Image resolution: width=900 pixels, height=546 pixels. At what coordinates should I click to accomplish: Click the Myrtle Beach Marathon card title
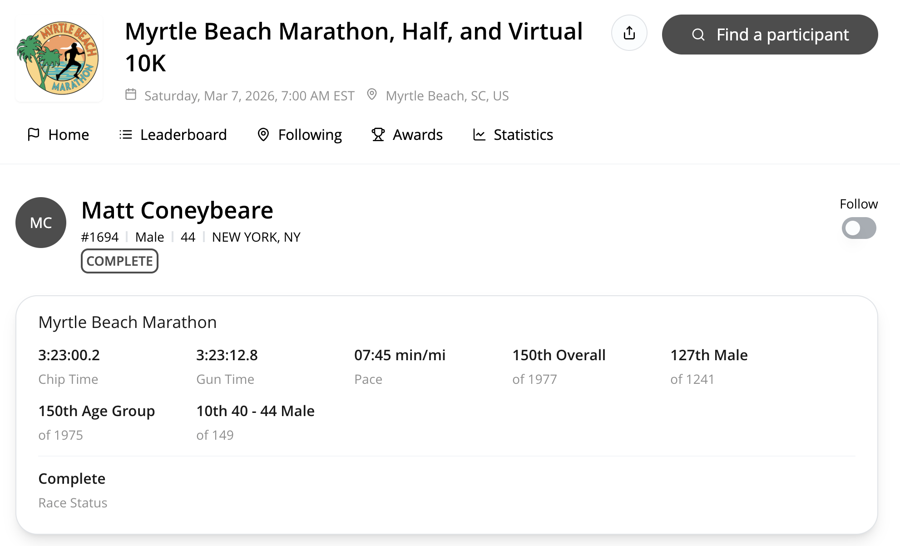pyautogui.click(x=128, y=322)
